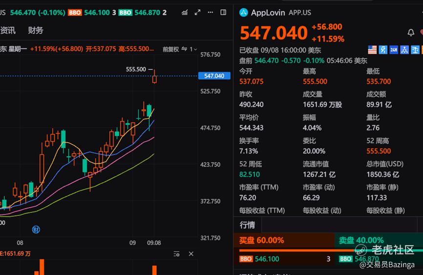423x275 pixels.
Task: Set a price alert with bell icon
Action: 411,33
